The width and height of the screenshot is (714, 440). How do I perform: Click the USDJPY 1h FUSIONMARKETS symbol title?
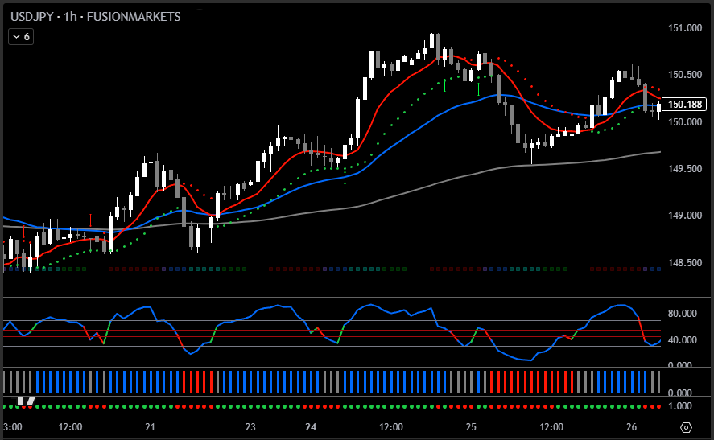coord(95,16)
